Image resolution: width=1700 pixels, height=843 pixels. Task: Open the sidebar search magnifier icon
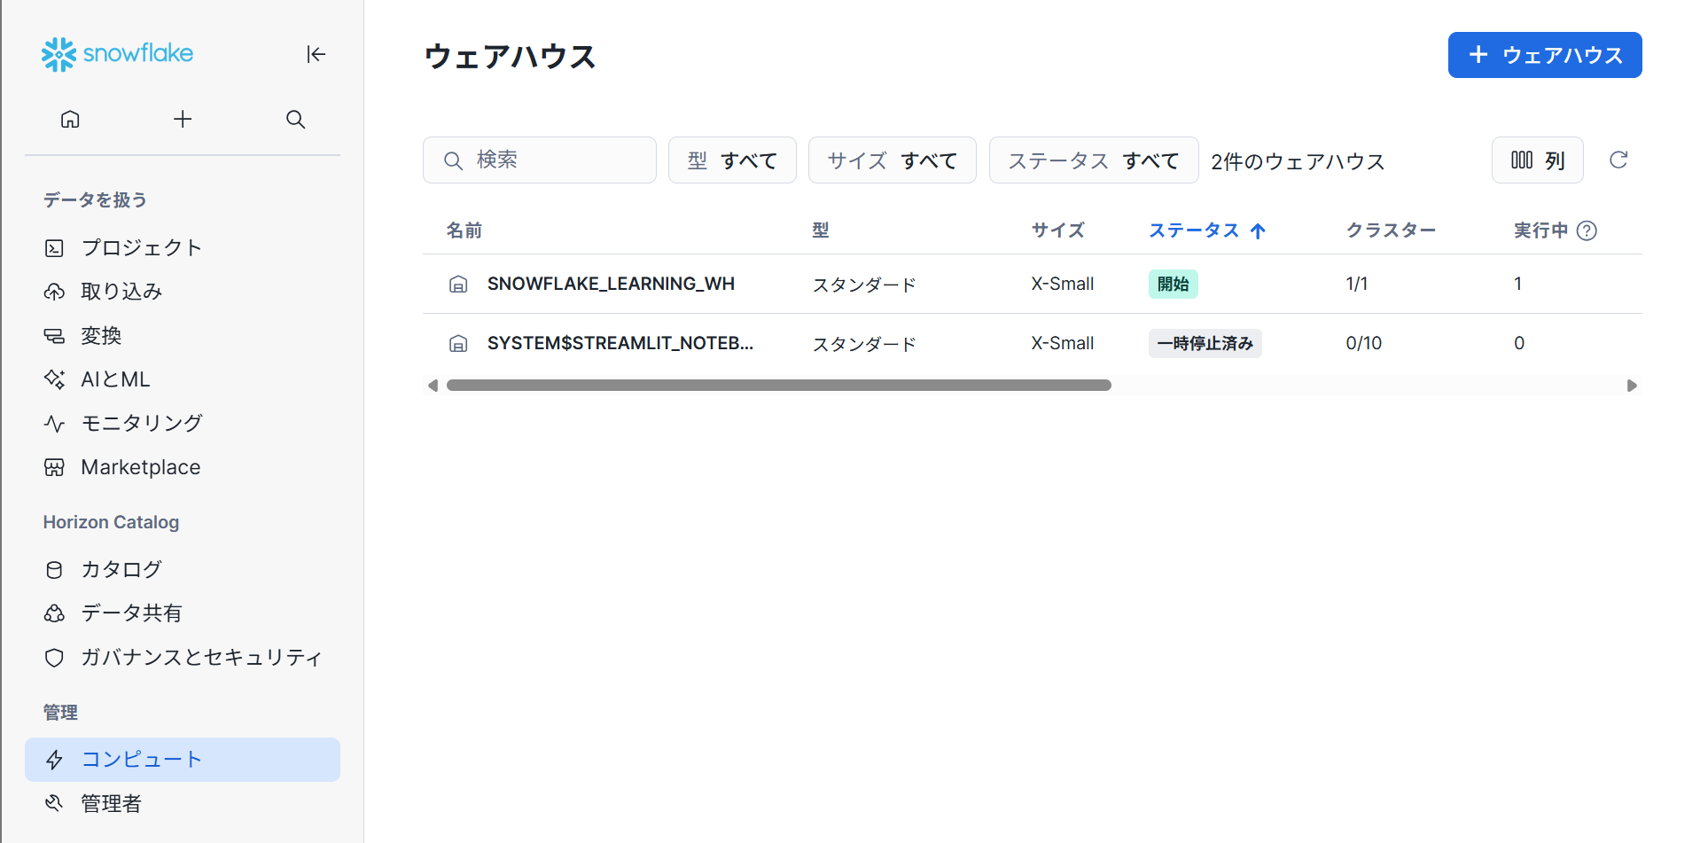click(296, 119)
